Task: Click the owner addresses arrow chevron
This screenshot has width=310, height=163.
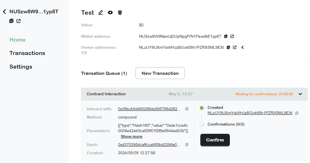Action: pyautogui.click(x=243, y=47)
